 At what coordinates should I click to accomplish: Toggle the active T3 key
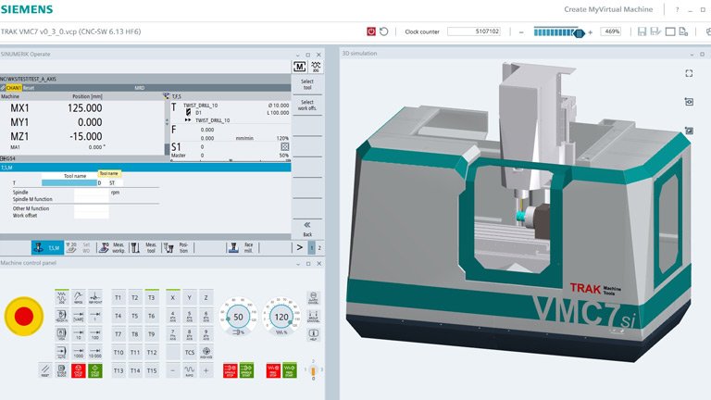152,297
